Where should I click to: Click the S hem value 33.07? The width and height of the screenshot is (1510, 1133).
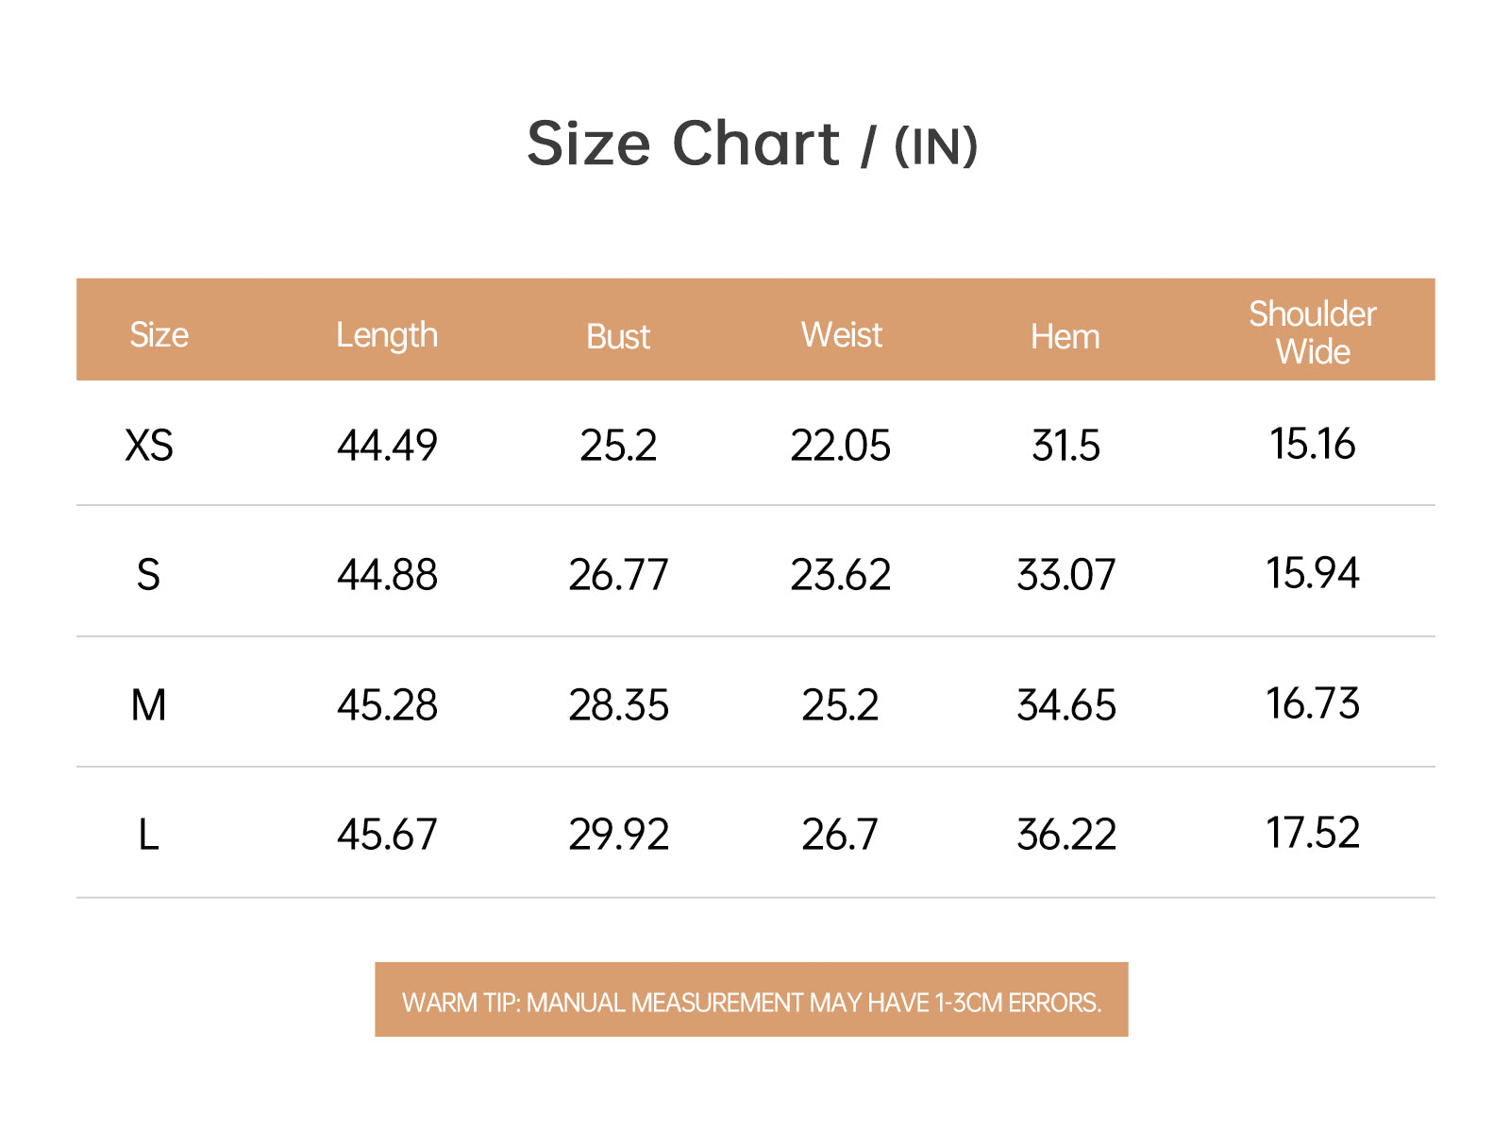point(1065,575)
